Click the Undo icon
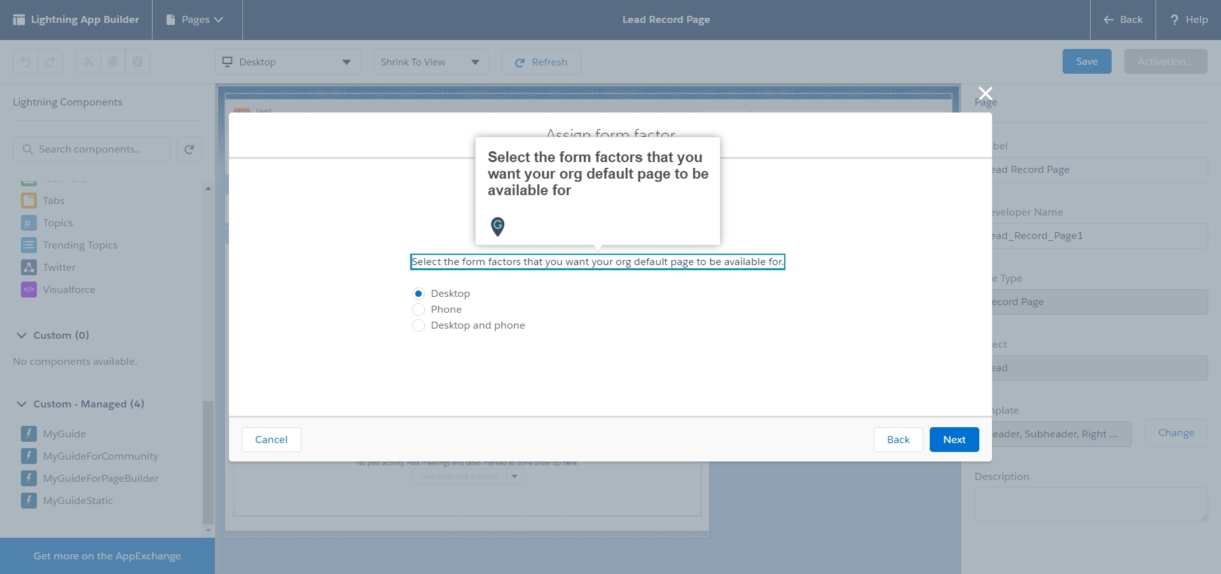Image resolution: width=1221 pixels, height=574 pixels. 25,62
